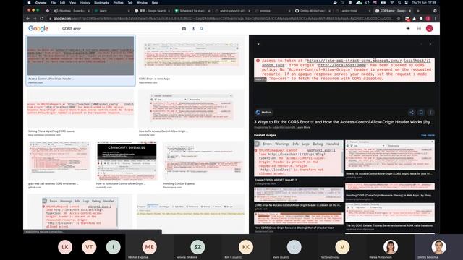The width and height of the screenshot is (463, 260).
Task: Open related image 'The big CORS Debate: Tableau Server'
Action: click(390, 212)
